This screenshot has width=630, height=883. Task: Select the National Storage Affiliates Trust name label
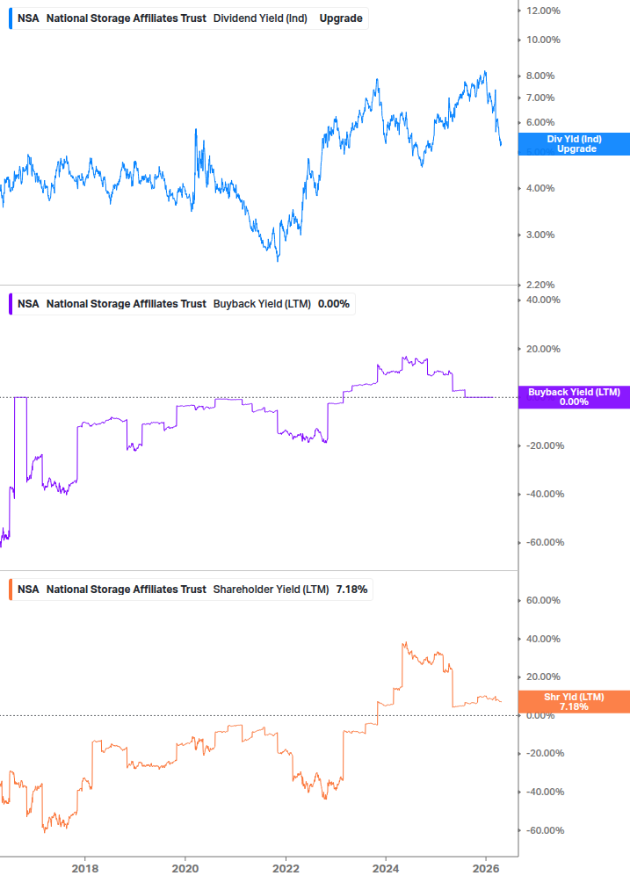(x=127, y=18)
